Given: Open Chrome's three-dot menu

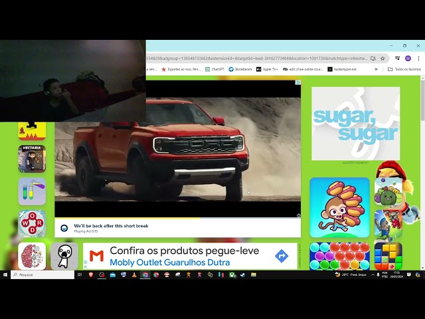Looking at the screenshot, I should point(418,58).
